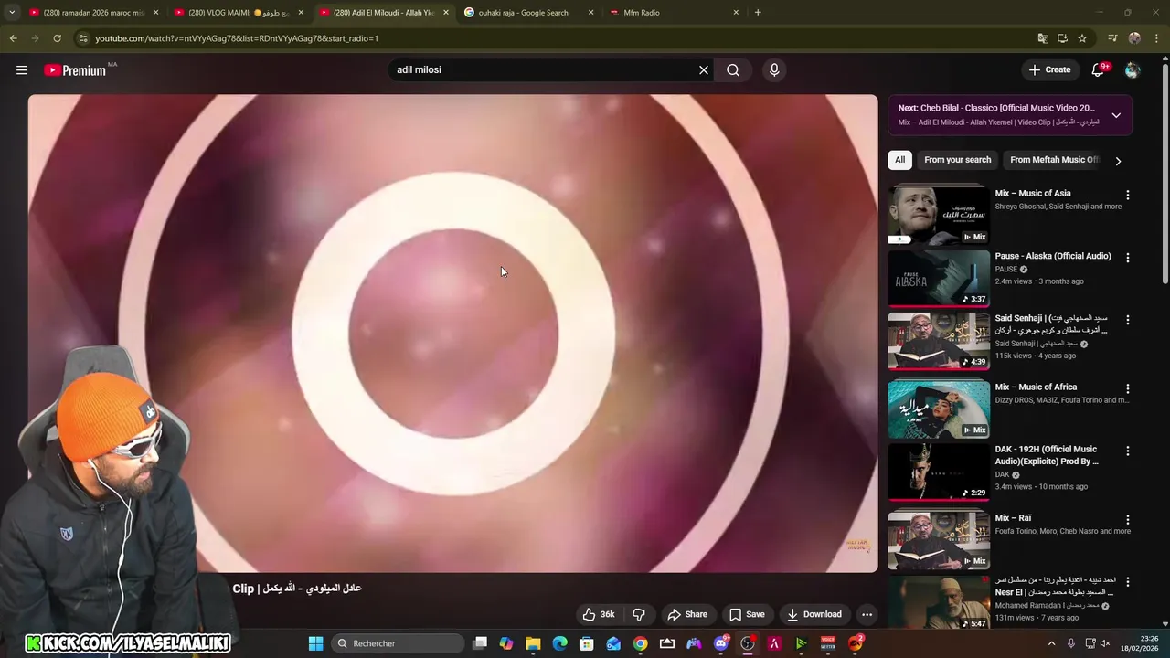
Task: Start voice search with the microphone icon
Action: tap(774, 69)
